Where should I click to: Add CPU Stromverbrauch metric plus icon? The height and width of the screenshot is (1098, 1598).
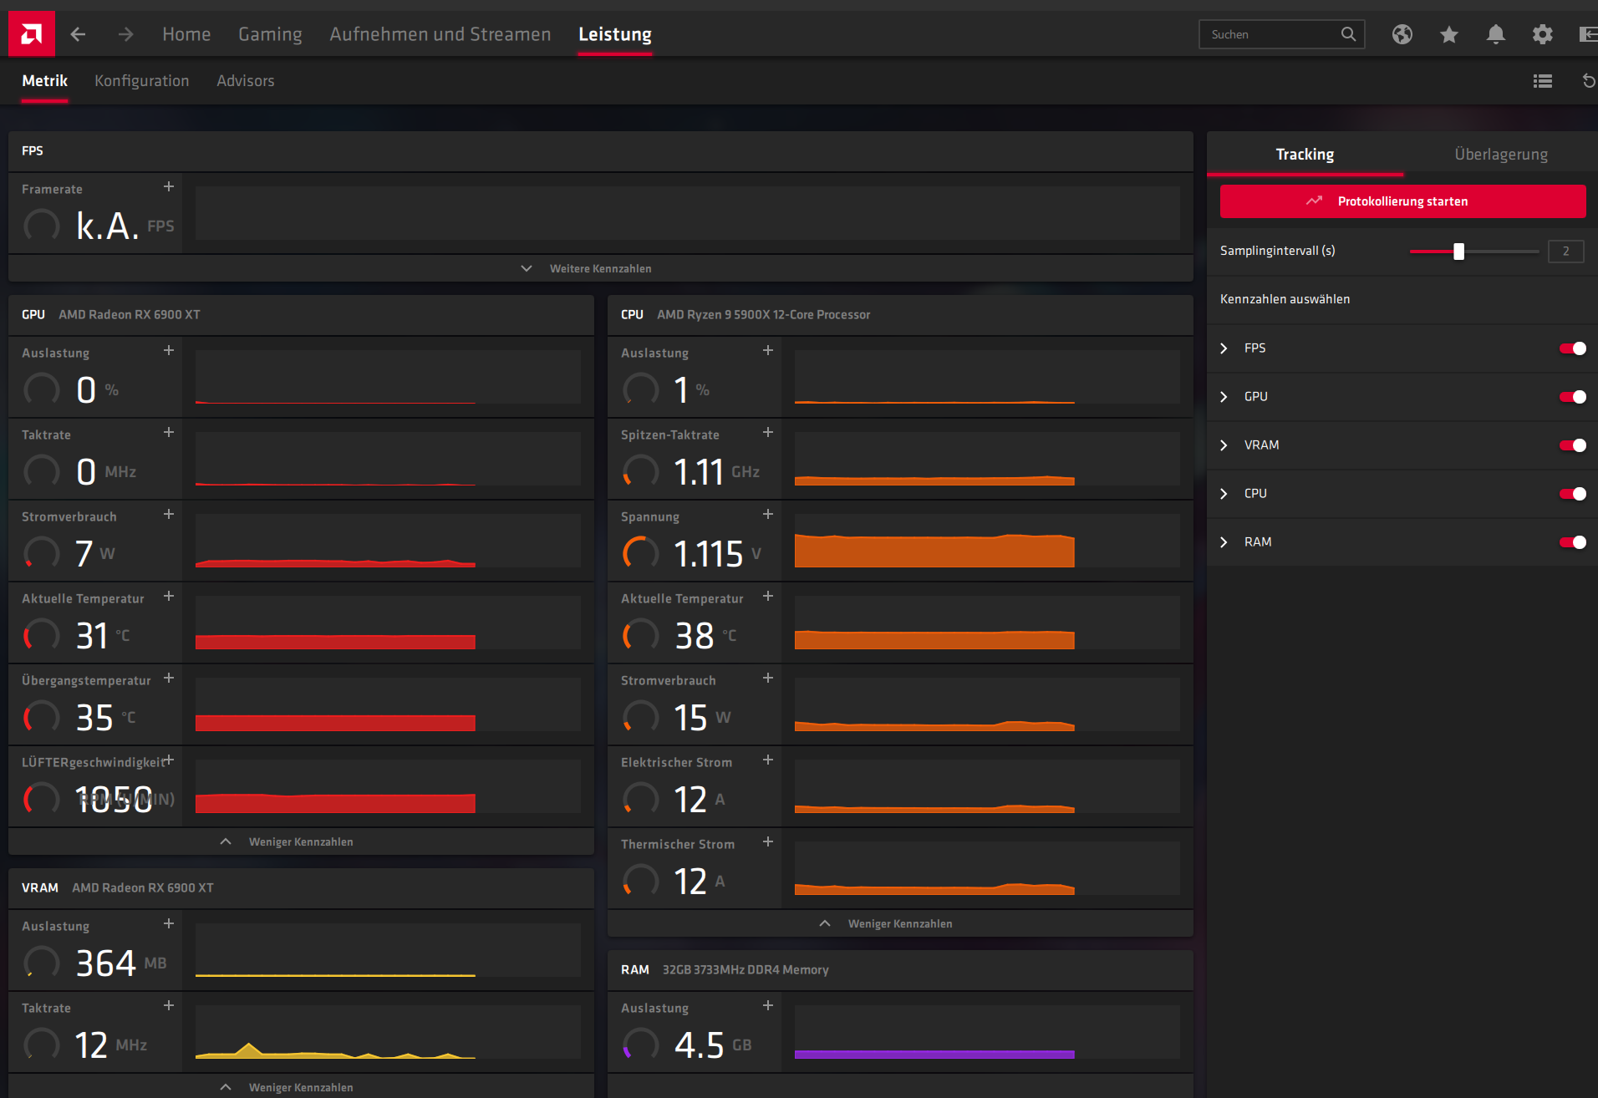coord(768,678)
